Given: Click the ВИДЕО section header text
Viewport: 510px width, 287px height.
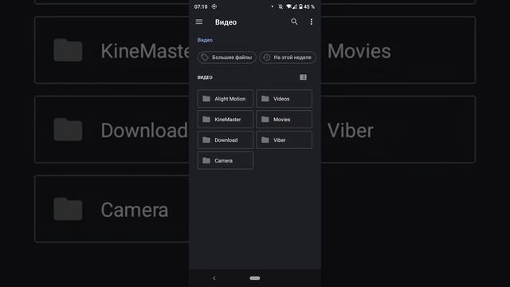Looking at the screenshot, I should (205, 77).
